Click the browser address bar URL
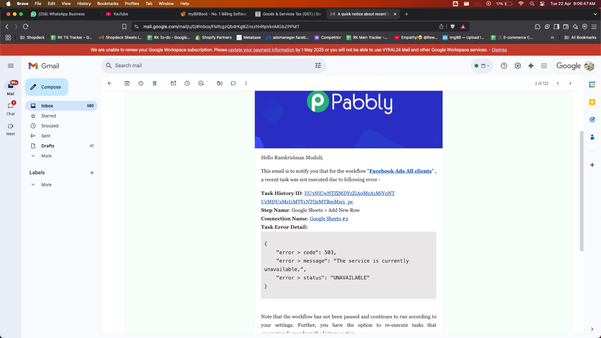The image size is (601, 338). click(221, 27)
